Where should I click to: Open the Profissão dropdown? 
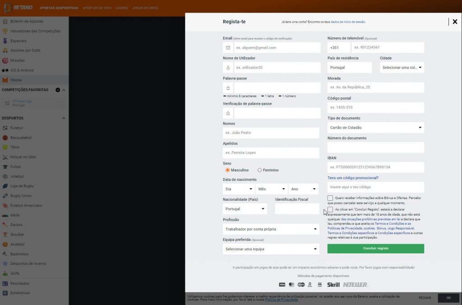click(271, 229)
